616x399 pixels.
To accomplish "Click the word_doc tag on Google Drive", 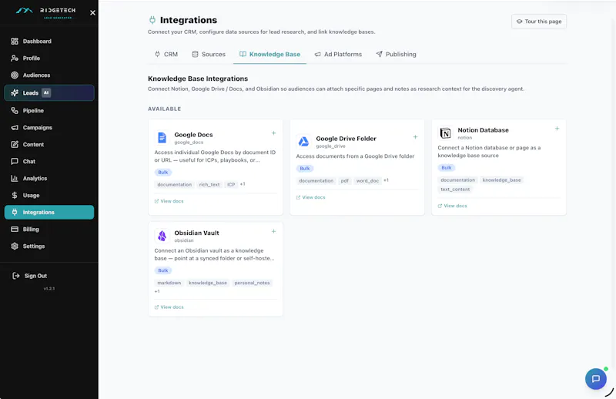I will tap(367, 181).
